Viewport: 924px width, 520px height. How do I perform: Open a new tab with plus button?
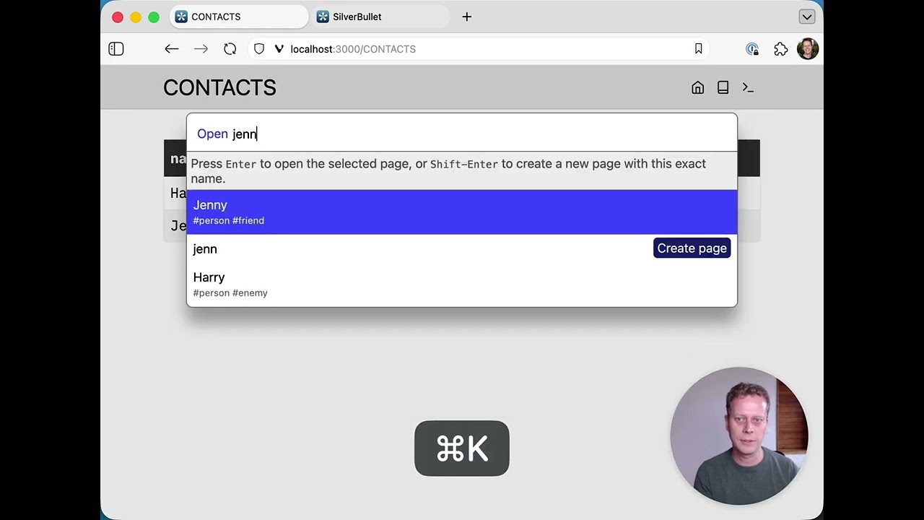point(467,17)
